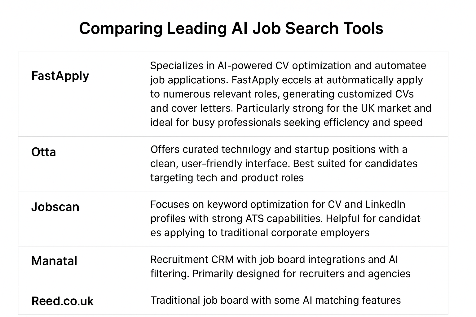Image resolution: width=476 pixels, height=317 pixels.
Task: Click the line "Focuses on keyword optimization"
Action: click(x=277, y=205)
